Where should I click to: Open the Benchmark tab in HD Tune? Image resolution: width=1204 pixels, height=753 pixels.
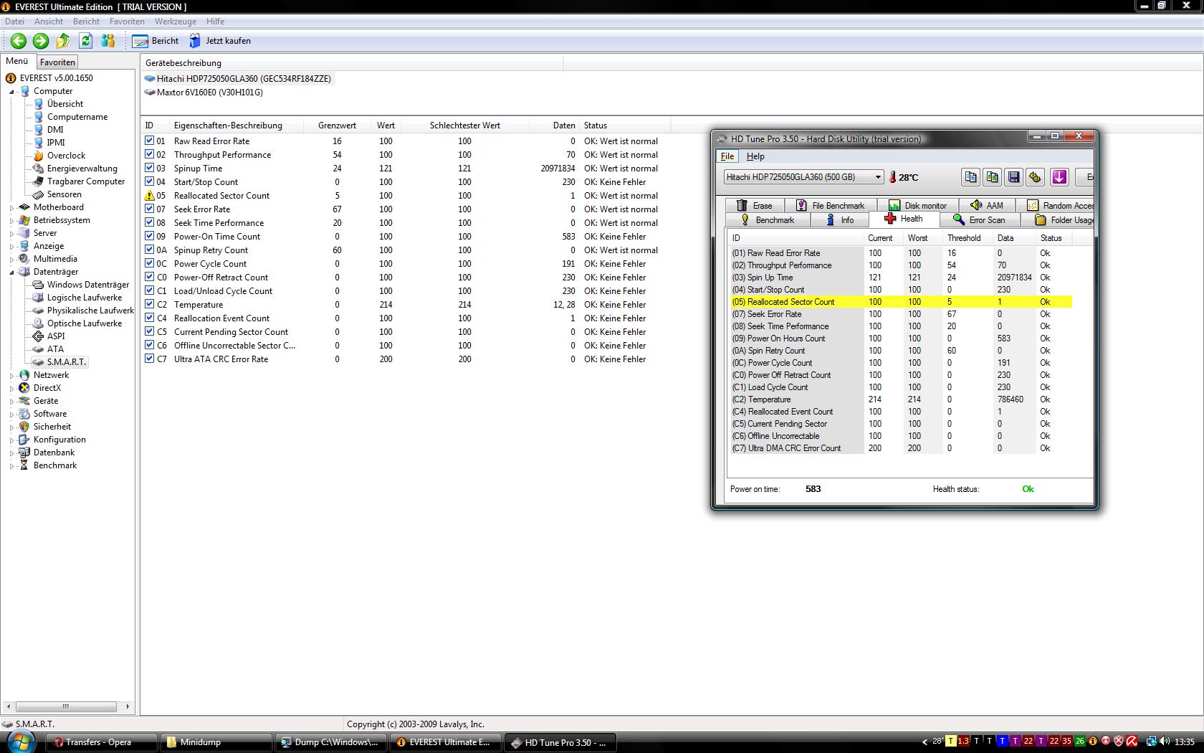[x=768, y=220]
